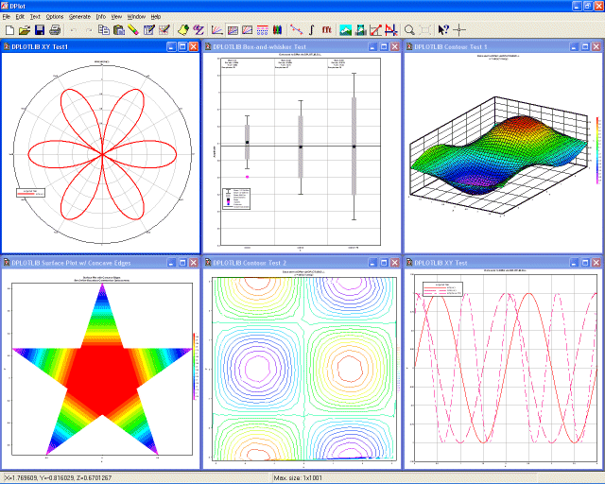The image size is (605, 484).
Task: Open the Options menu
Action: point(55,17)
